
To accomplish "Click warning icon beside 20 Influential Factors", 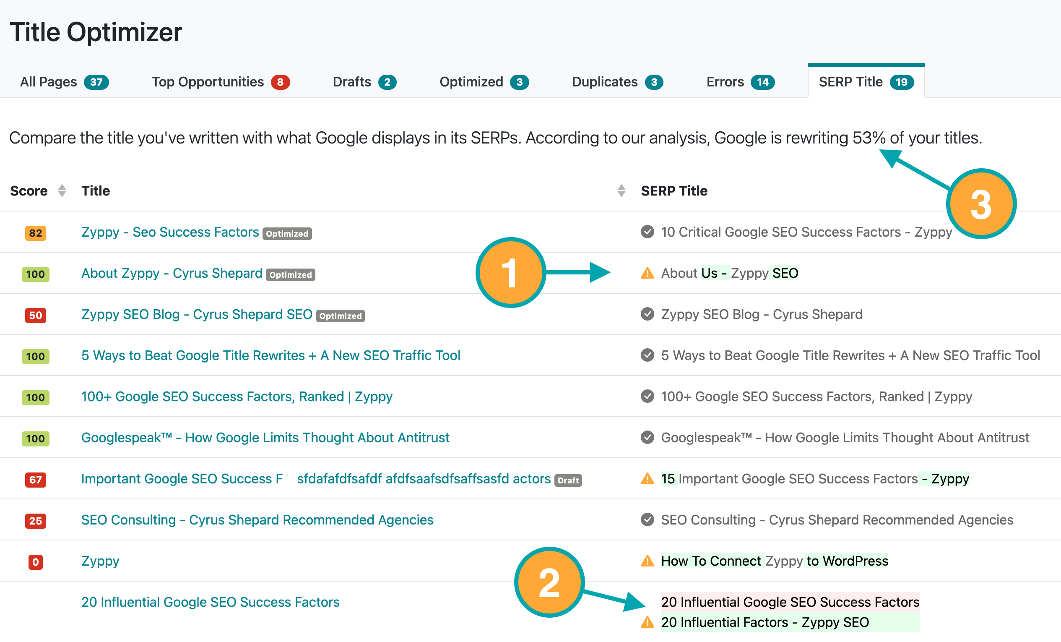I will pos(647,623).
